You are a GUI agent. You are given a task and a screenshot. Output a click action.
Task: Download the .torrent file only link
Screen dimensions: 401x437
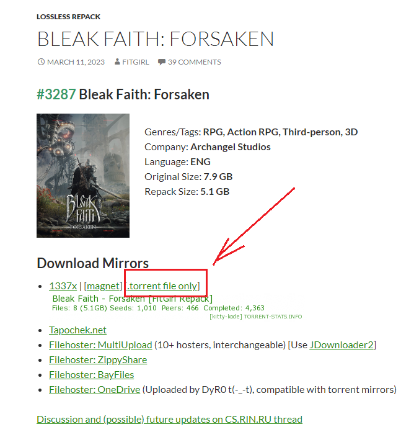coord(164,286)
